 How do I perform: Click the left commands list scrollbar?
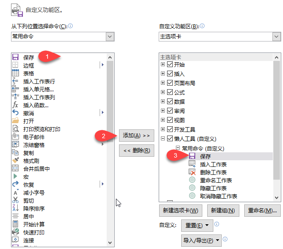point(110,150)
